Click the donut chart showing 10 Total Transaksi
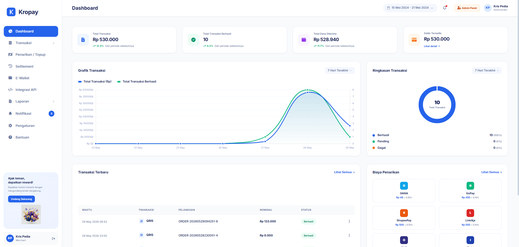519x247 pixels. [437, 105]
